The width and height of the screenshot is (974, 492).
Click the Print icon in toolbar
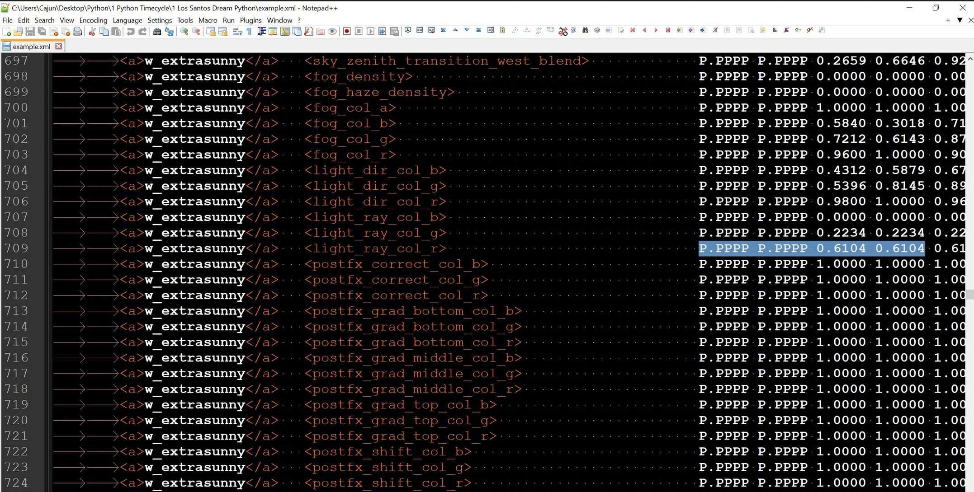coord(77,31)
